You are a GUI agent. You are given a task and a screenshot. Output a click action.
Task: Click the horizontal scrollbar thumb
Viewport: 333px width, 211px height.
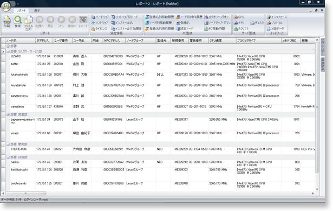click(x=25, y=193)
